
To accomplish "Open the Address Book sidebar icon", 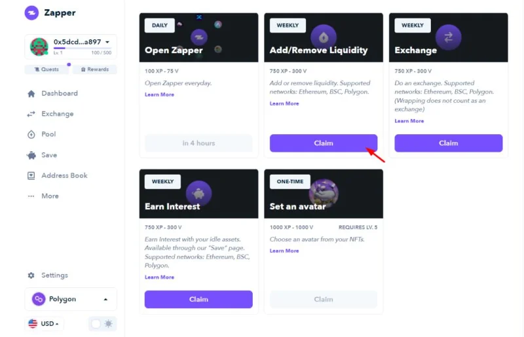I will point(31,175).
